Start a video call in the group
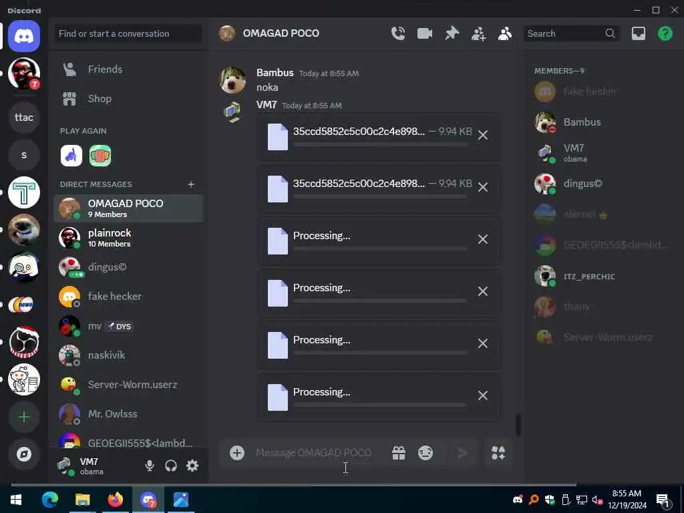 tap(424, 33)
